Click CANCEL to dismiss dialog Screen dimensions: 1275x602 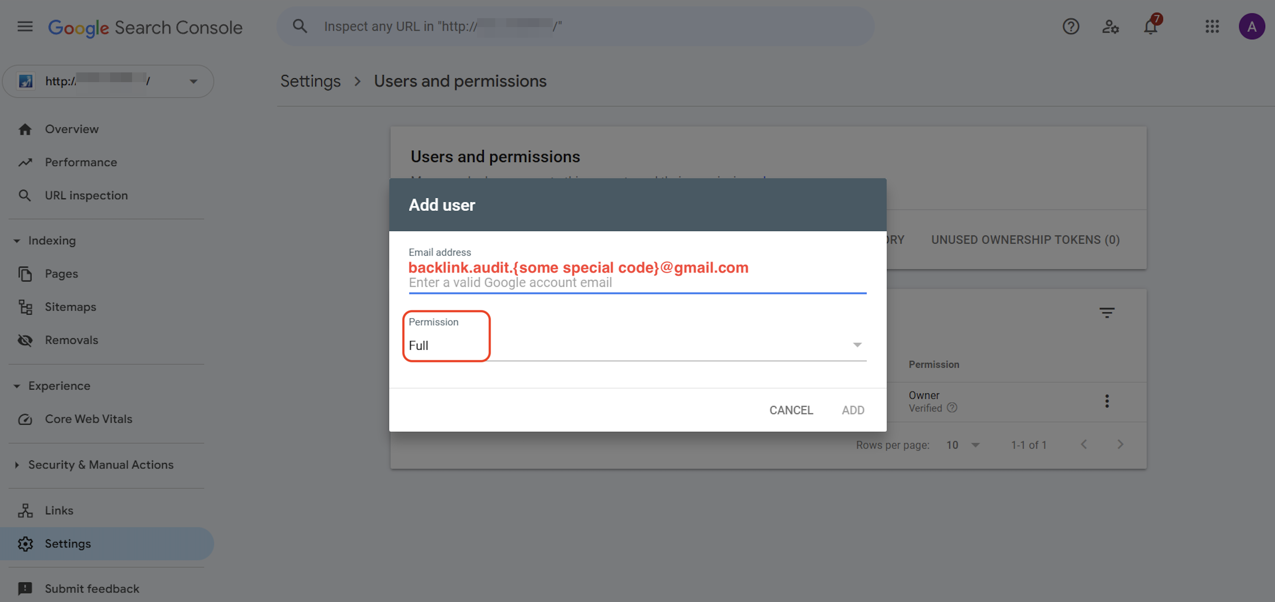click(790, 410)
